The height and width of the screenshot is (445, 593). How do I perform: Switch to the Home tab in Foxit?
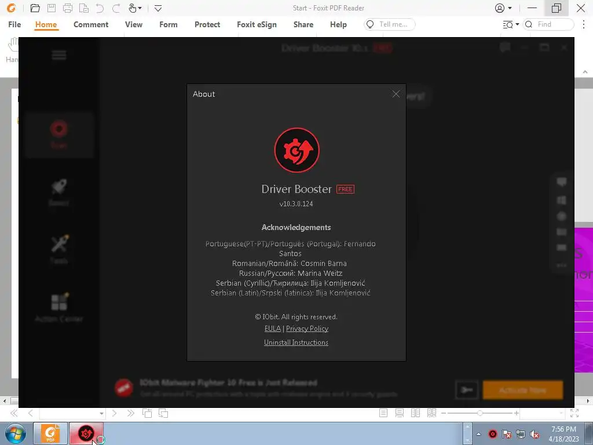[46, 24]
